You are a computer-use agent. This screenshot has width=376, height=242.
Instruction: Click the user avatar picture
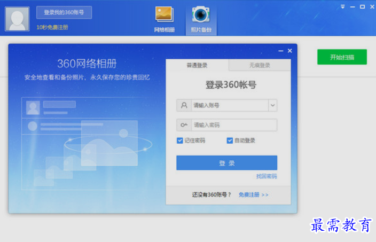pyautogui.click(x=17, y=19)
